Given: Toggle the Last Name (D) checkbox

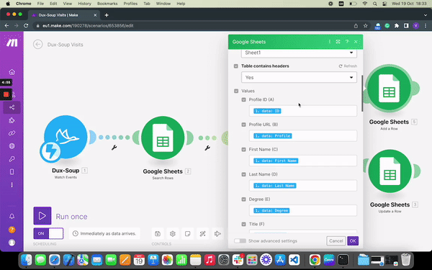Looking at the screenshot, I should [x=243, y=174].
